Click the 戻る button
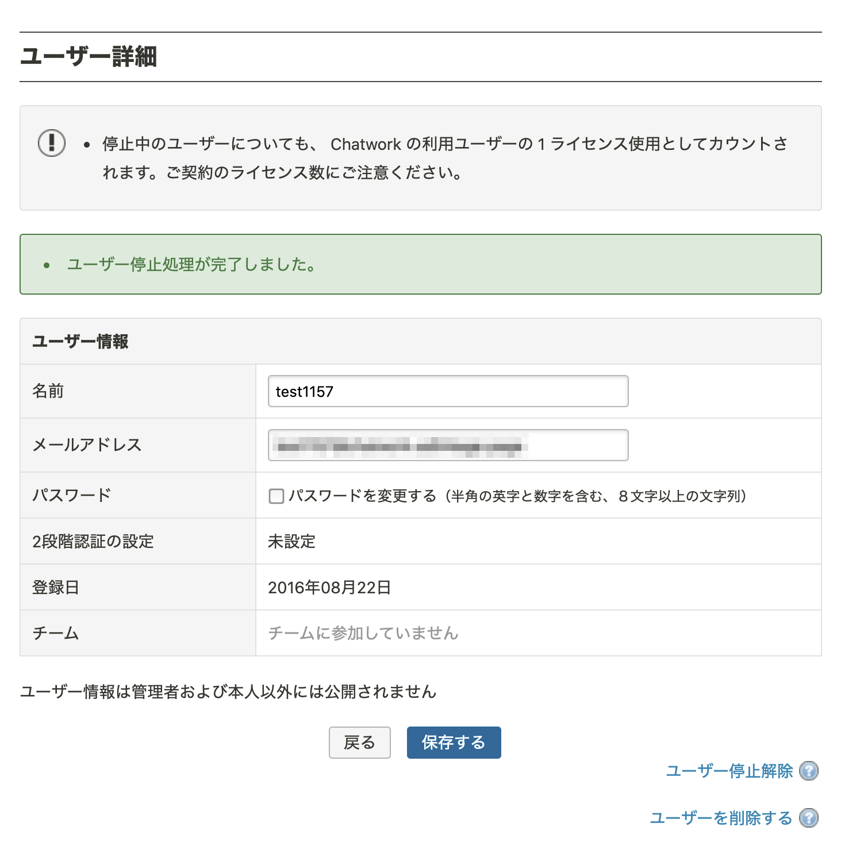The height and width of the screenshot is (846, 841). pos(359,742)
